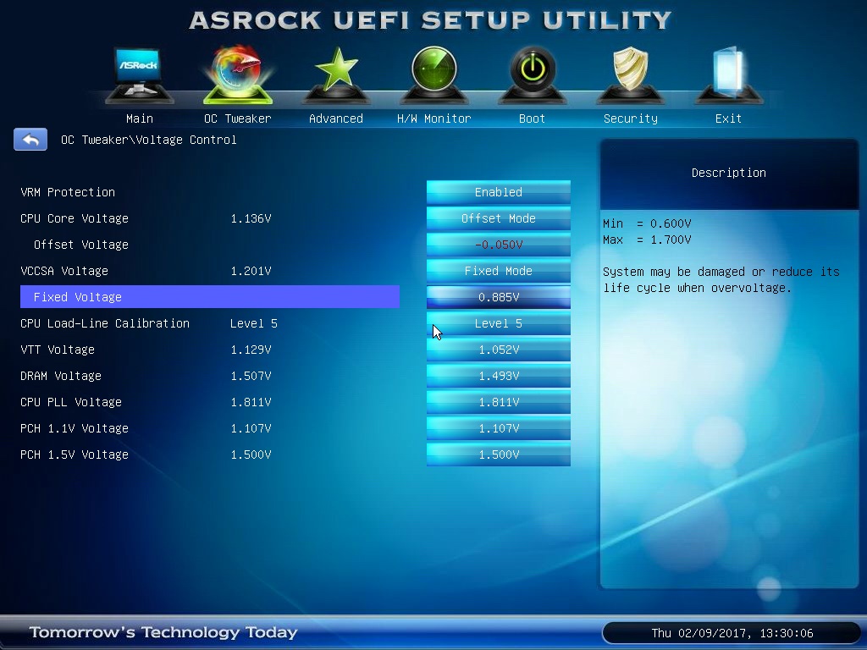Screen dimensions: 867x650
Task: Open the Load-Line Calibration Level 5 dropdown
Action: click(498, 323)
